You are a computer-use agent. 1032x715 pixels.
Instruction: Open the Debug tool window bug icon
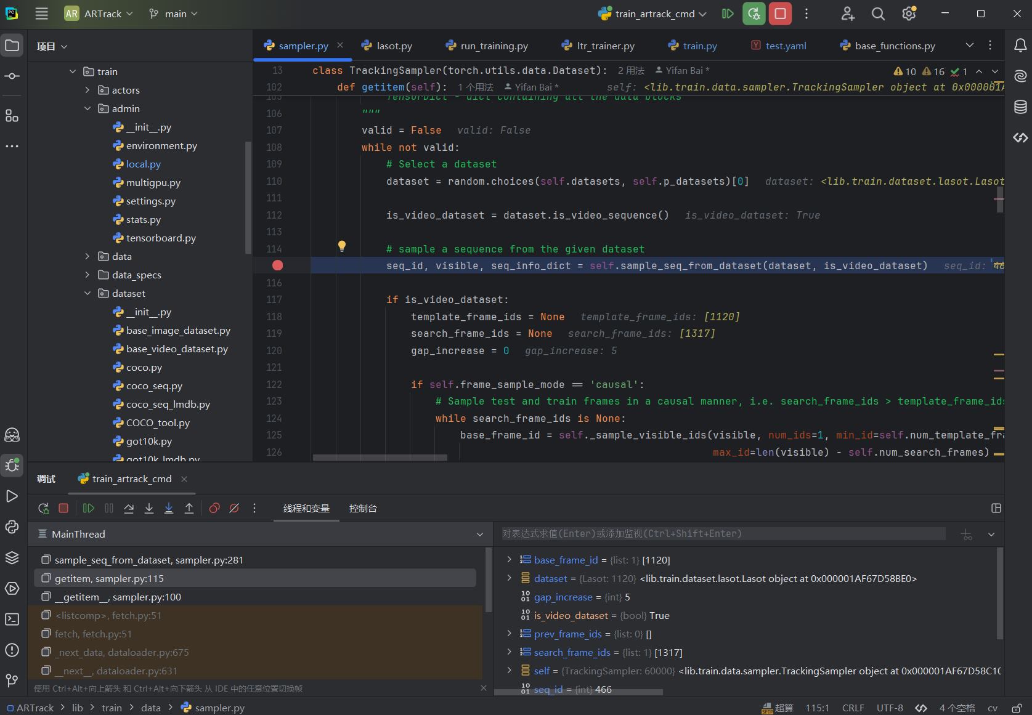click(12, 465)
